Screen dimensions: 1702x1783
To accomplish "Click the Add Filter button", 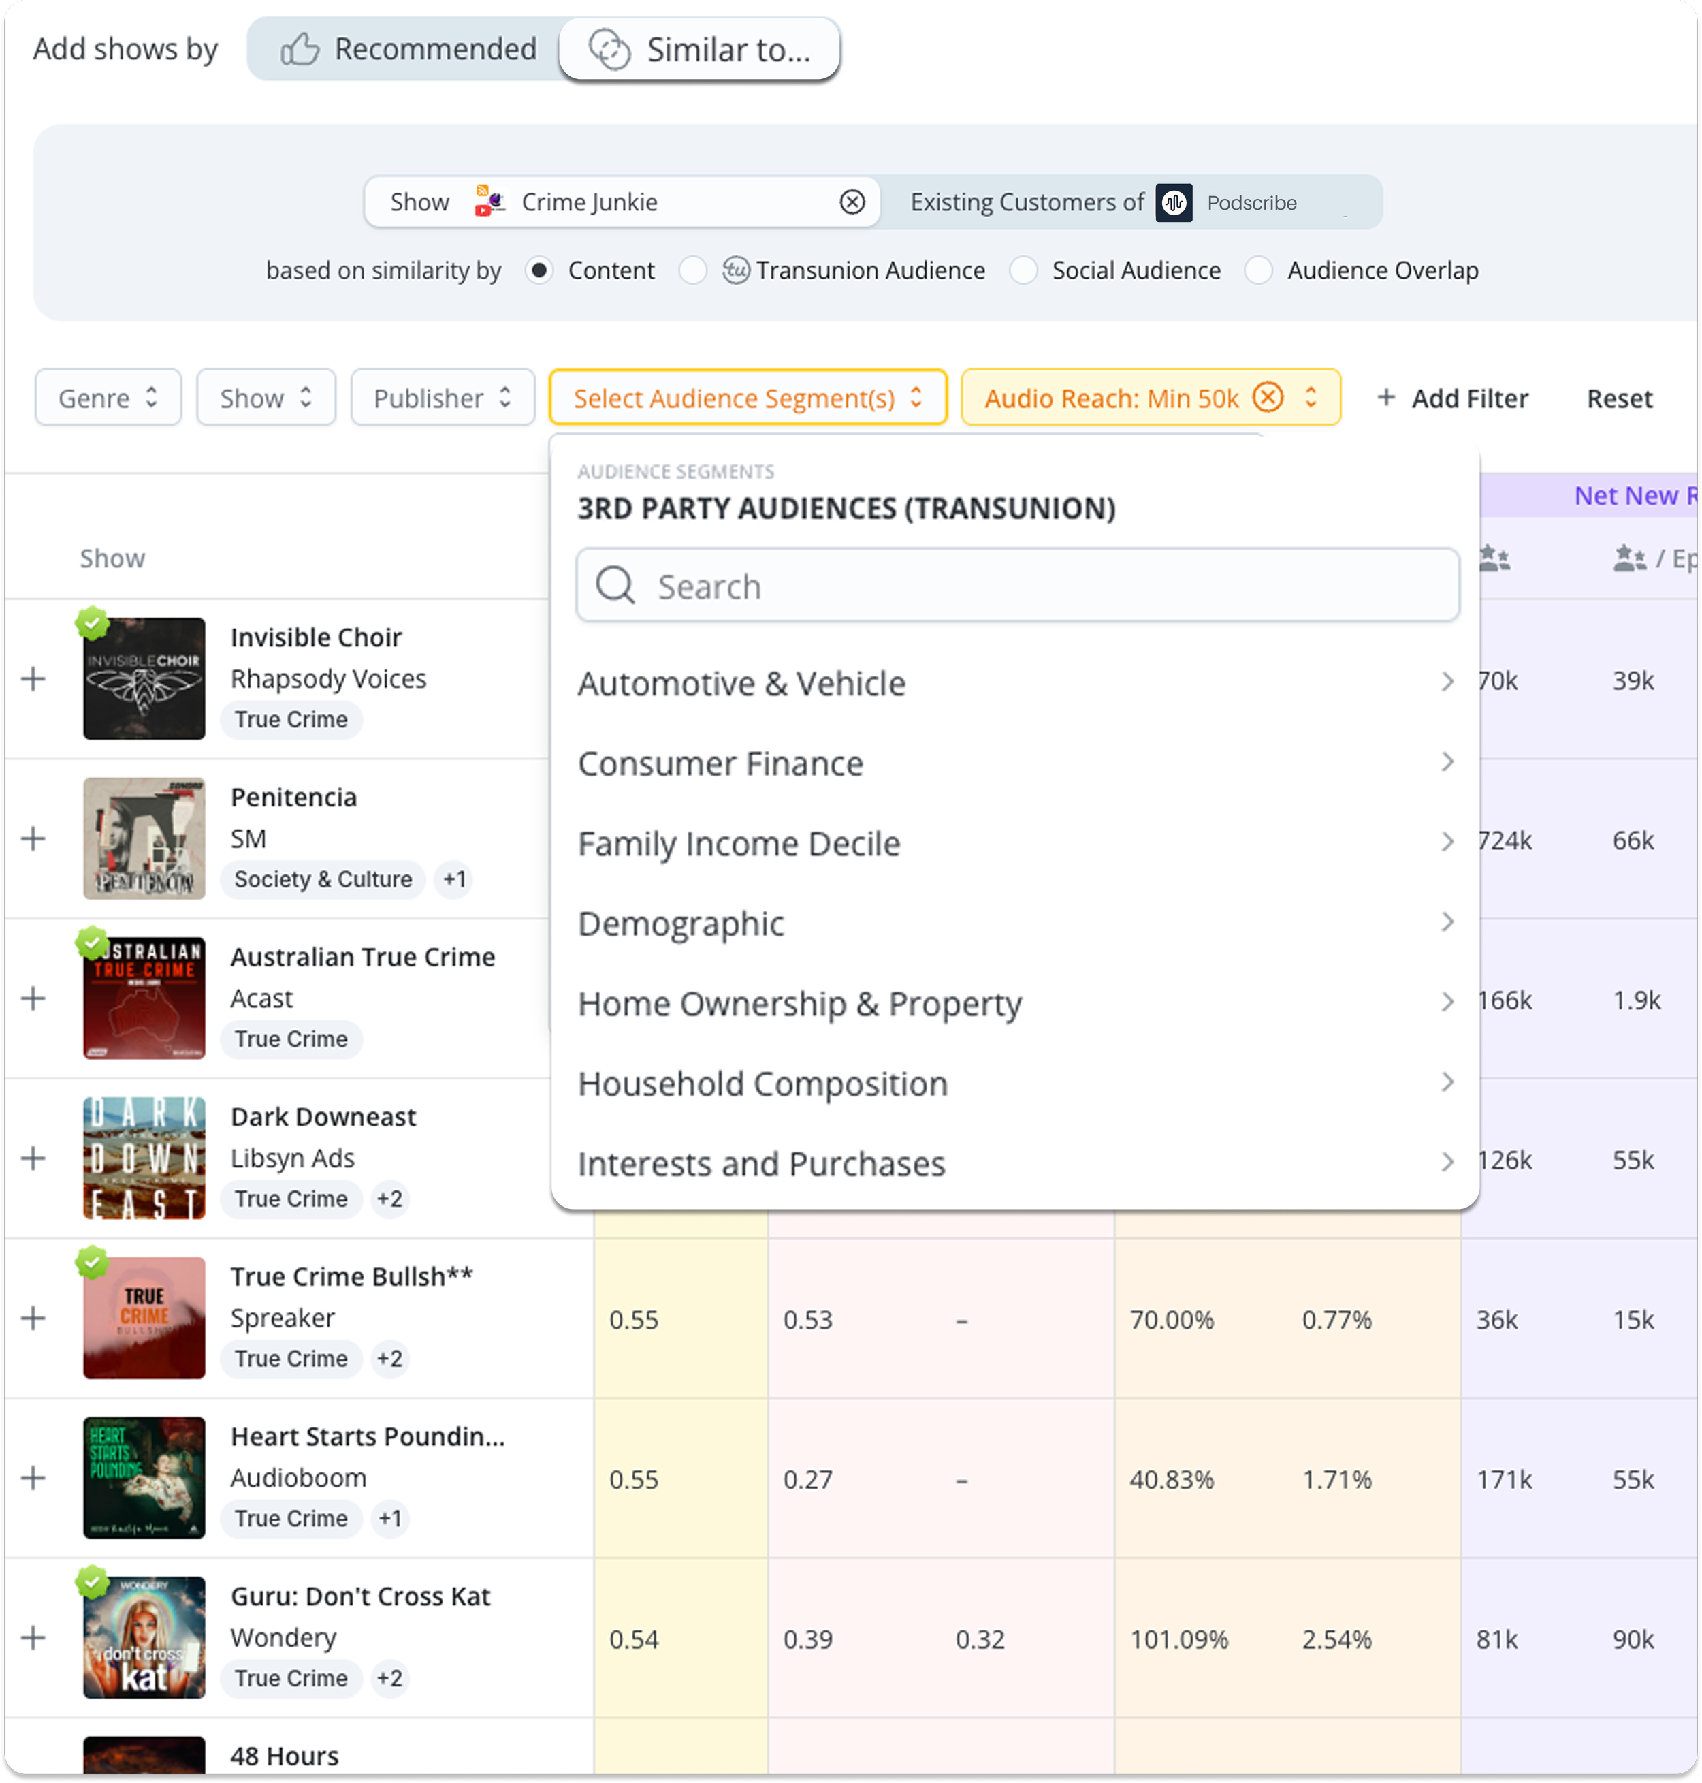I will [1451, 398].
